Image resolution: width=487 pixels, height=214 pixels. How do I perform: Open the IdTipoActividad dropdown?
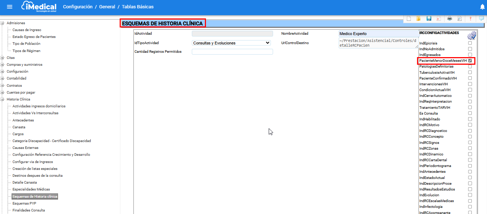point(232,43)
